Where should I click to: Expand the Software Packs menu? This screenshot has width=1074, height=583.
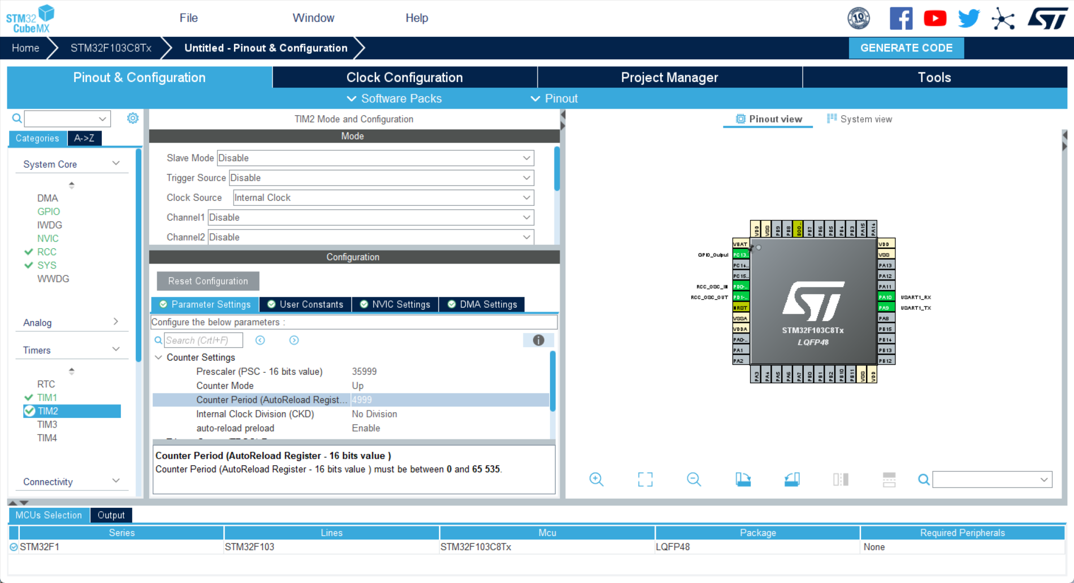pyautogui.click(x=394, y=98)
